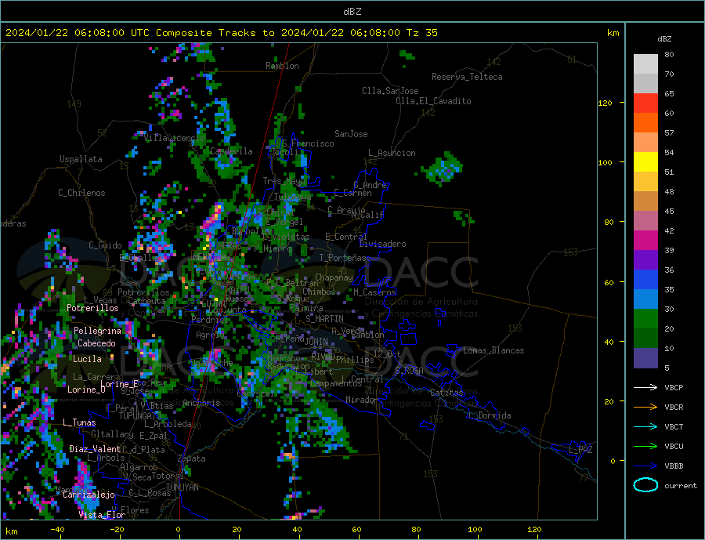Click the '100' tick label on vertical axis

pos(605,162)
